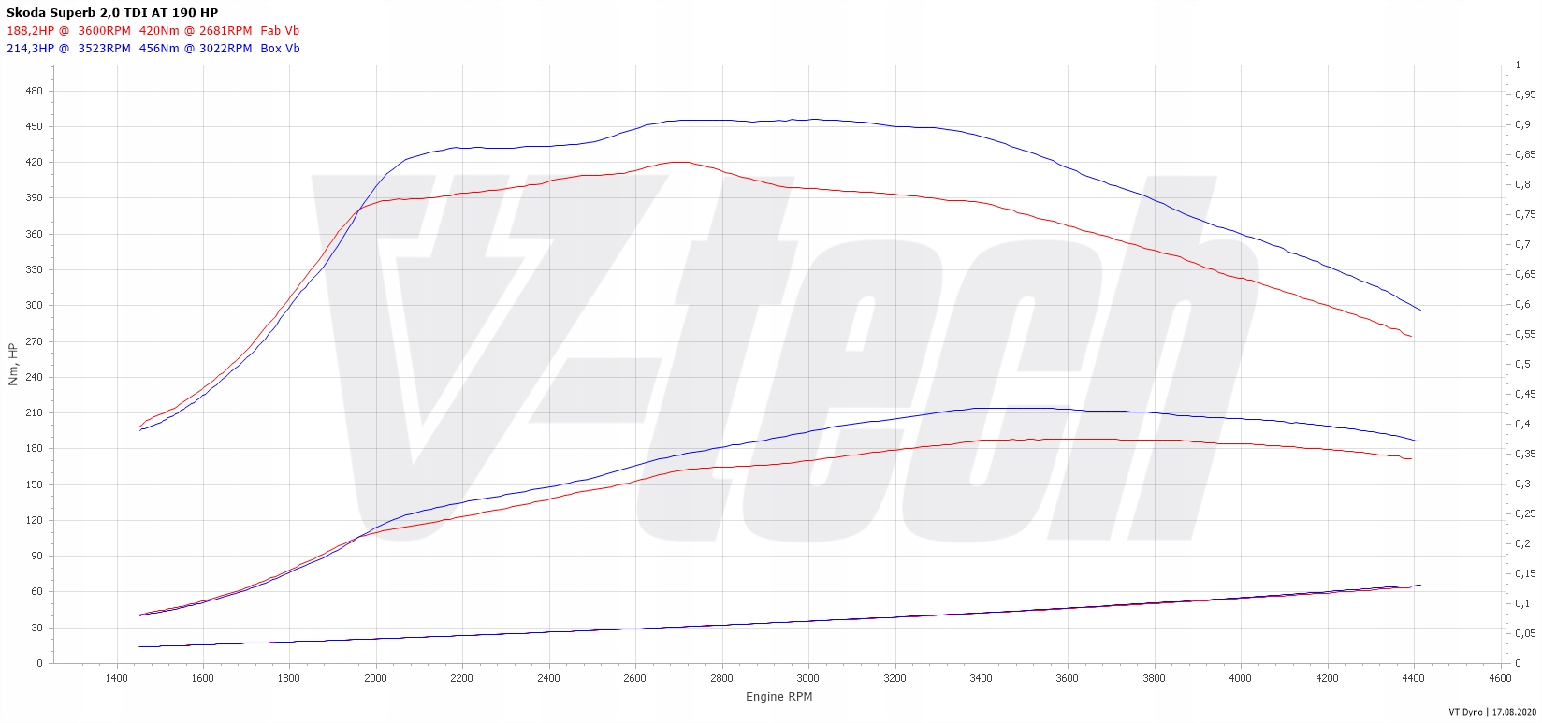
Task: Click the 270 tick on the left axis
Action: 34,341
